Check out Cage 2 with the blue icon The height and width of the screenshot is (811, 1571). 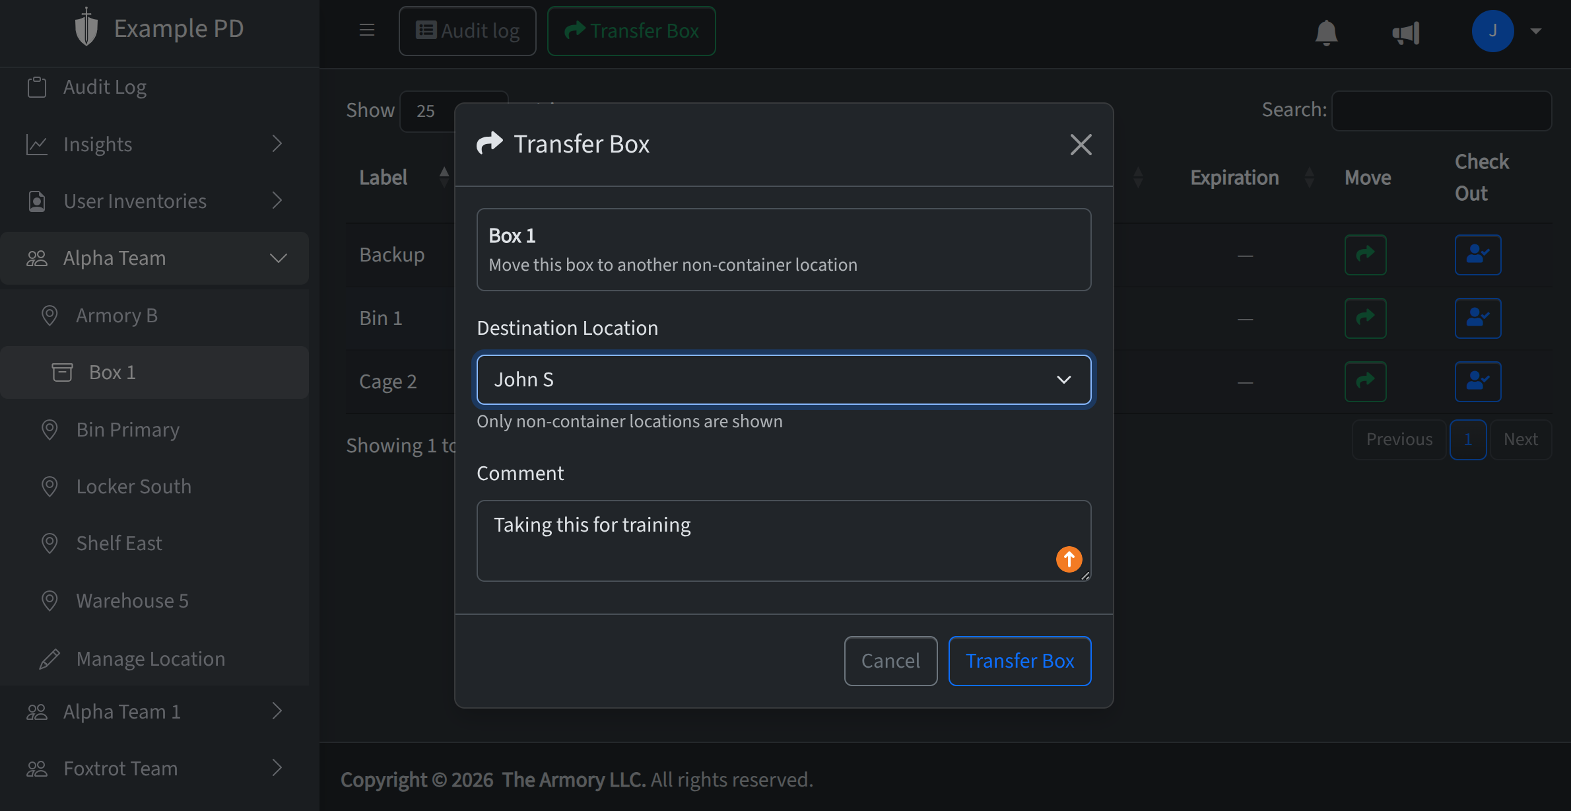(1478, 381)
